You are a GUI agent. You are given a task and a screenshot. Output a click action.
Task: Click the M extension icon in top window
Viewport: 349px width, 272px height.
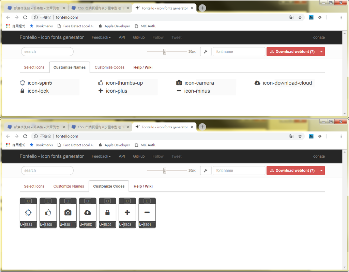coord(311,17)
